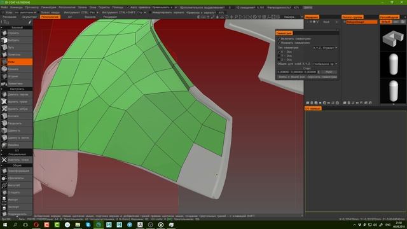
Task: Select the Штрихи tool
Action: [17, 76]
